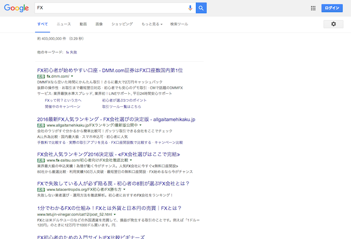The image size is (351, 239).
Task: Click related keyword fx 失敗
Action: coord(72,52)
